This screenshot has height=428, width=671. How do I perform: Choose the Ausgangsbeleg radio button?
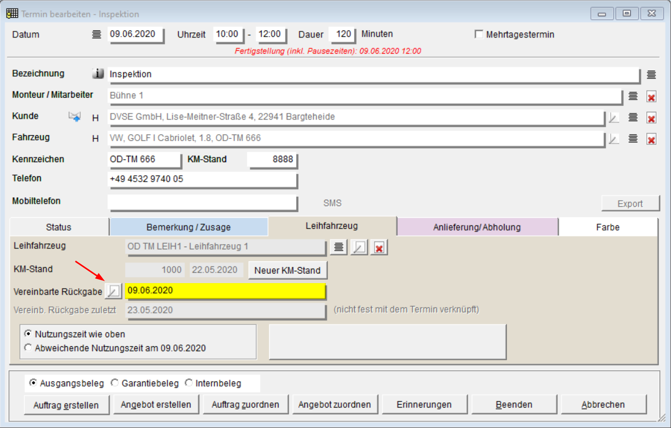[x=33, y=383]
